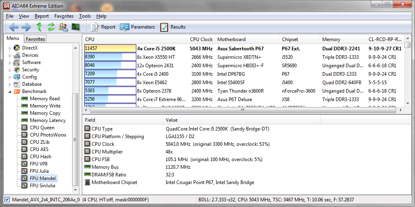Image resolution: width=415 pixels, height=207 pixels.
Task: Select FPU Julia benchmark
Action: pos(39,171)
